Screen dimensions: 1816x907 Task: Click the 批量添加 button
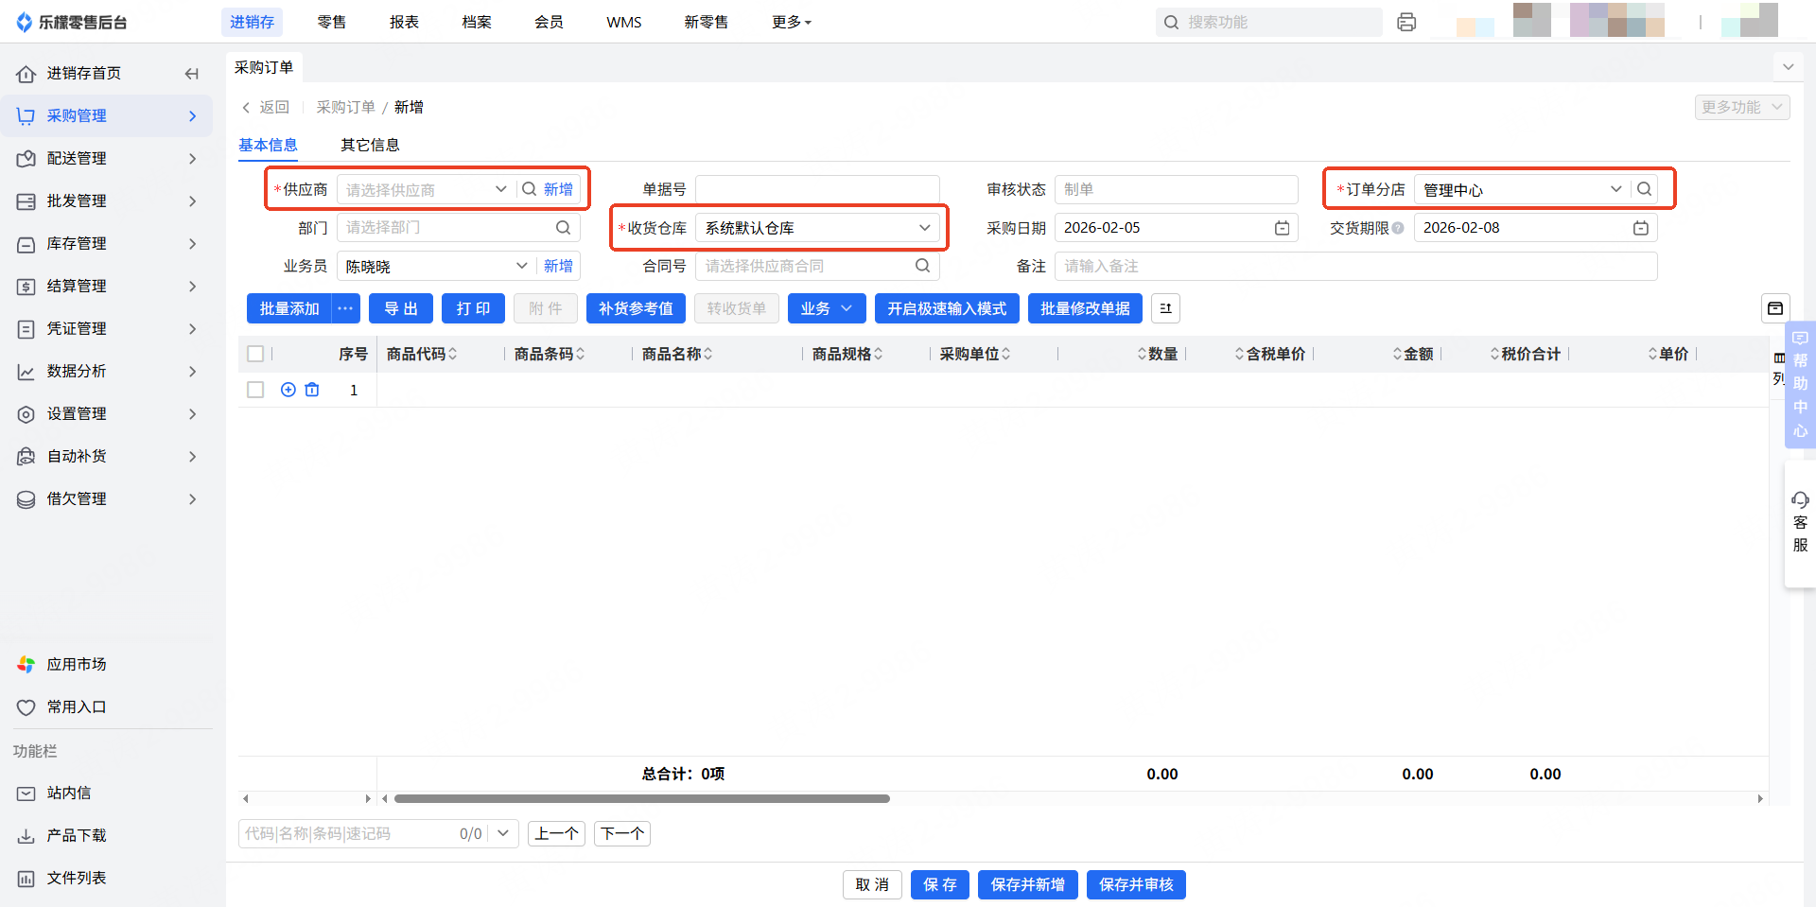tap(289, 308)
